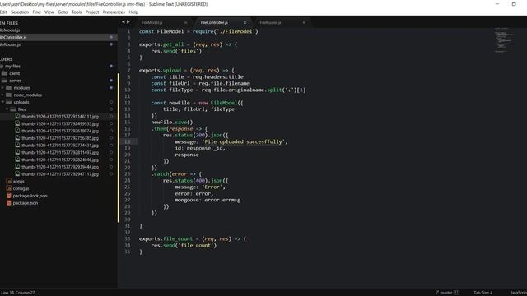Click the git master branch status item
This screenshot has width=527, height=296.
447,293
